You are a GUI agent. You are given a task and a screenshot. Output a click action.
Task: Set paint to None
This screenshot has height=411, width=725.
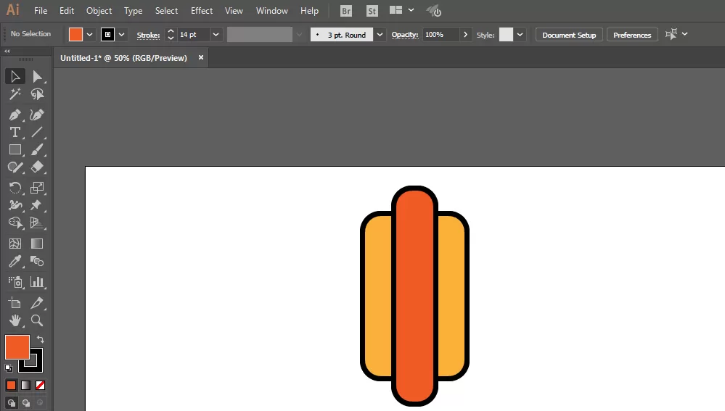[40, 385]
